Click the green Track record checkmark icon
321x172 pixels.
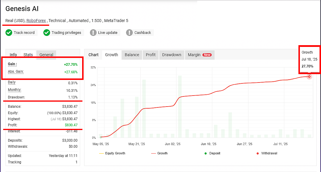coord(9,33)
